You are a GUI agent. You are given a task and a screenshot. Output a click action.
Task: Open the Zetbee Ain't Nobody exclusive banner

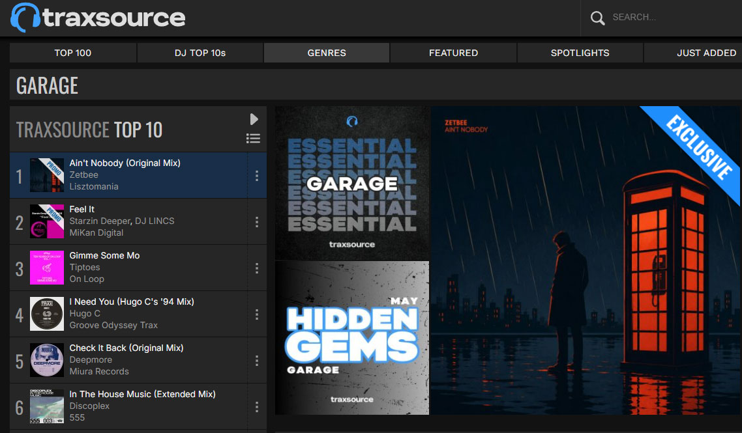tap(586, 260)
